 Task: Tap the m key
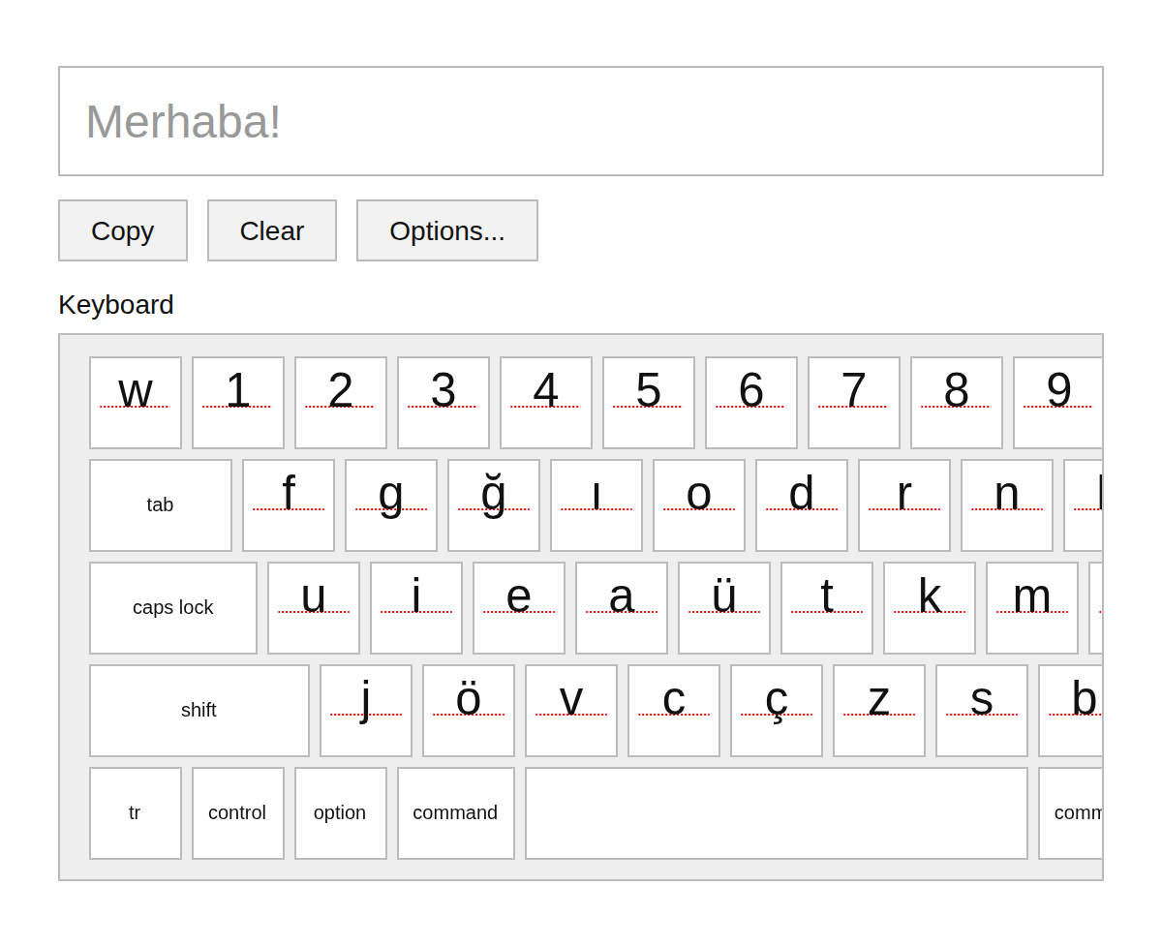[1032, 608]
